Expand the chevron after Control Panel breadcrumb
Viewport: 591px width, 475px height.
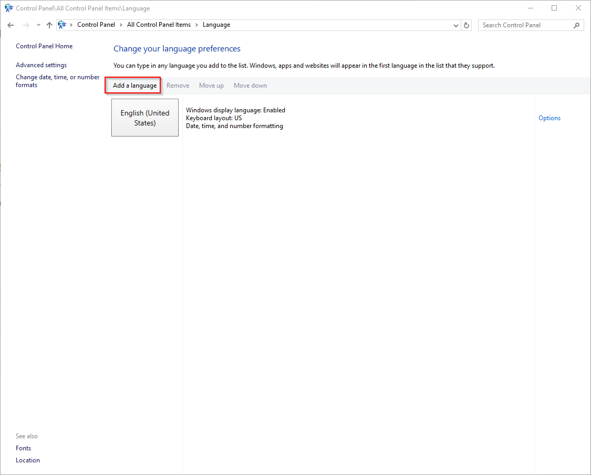121,25
